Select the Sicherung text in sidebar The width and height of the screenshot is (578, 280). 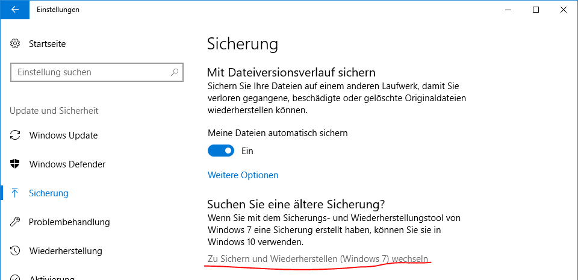pyautogui.click(x=49, y=193)
